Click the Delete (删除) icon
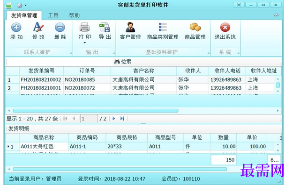Viewport: 293px width, 185px height. click(x=60, y=28)
